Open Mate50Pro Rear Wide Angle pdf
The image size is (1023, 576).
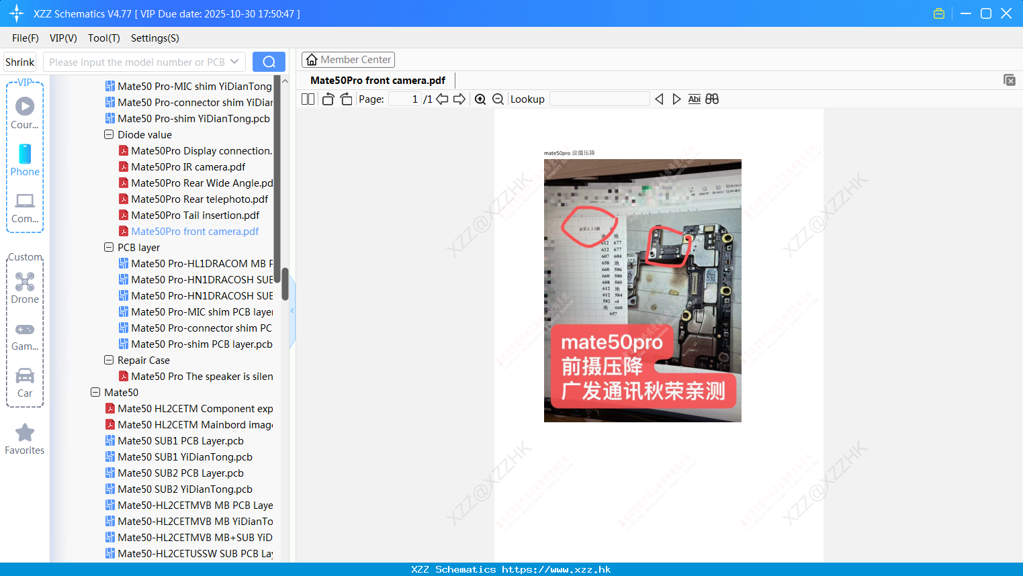pyautogui.click(x=202, y=183)
